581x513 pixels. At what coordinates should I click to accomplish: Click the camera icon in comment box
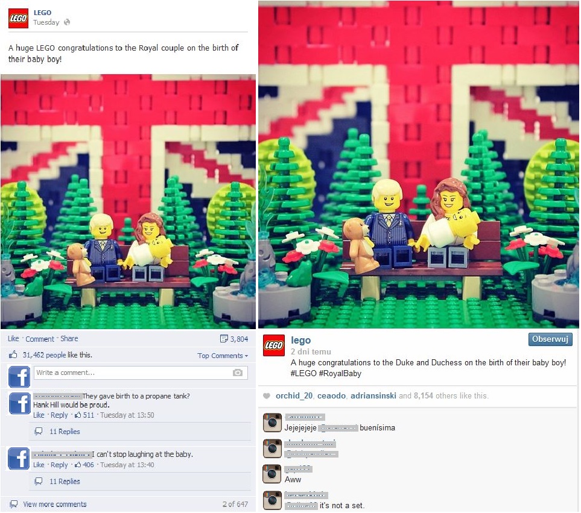[238, 373]
